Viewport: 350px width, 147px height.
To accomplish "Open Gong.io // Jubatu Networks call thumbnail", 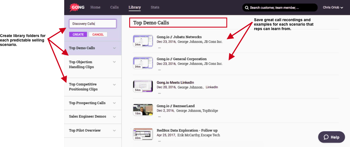I will click(143, 41).
